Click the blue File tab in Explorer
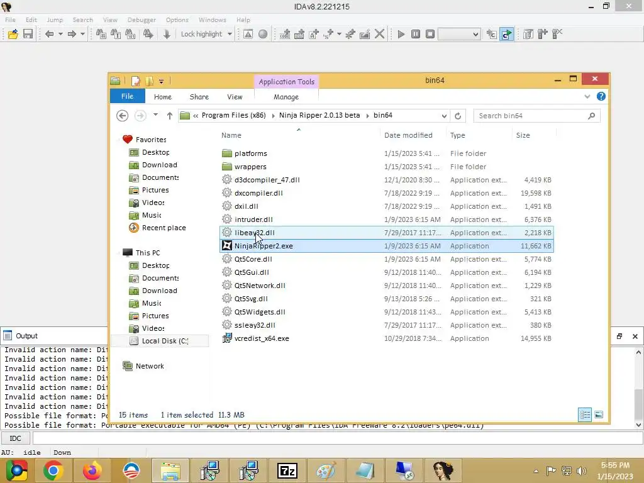 127,96
